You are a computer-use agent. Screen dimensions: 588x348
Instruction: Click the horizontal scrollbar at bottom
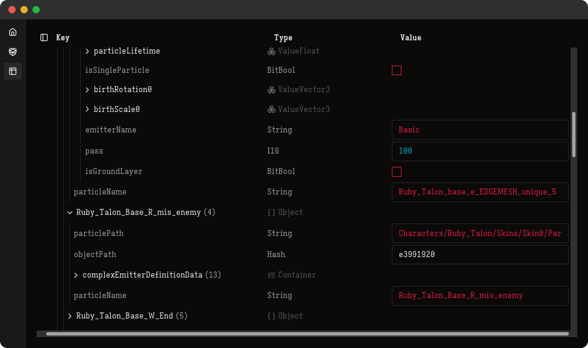307,334
